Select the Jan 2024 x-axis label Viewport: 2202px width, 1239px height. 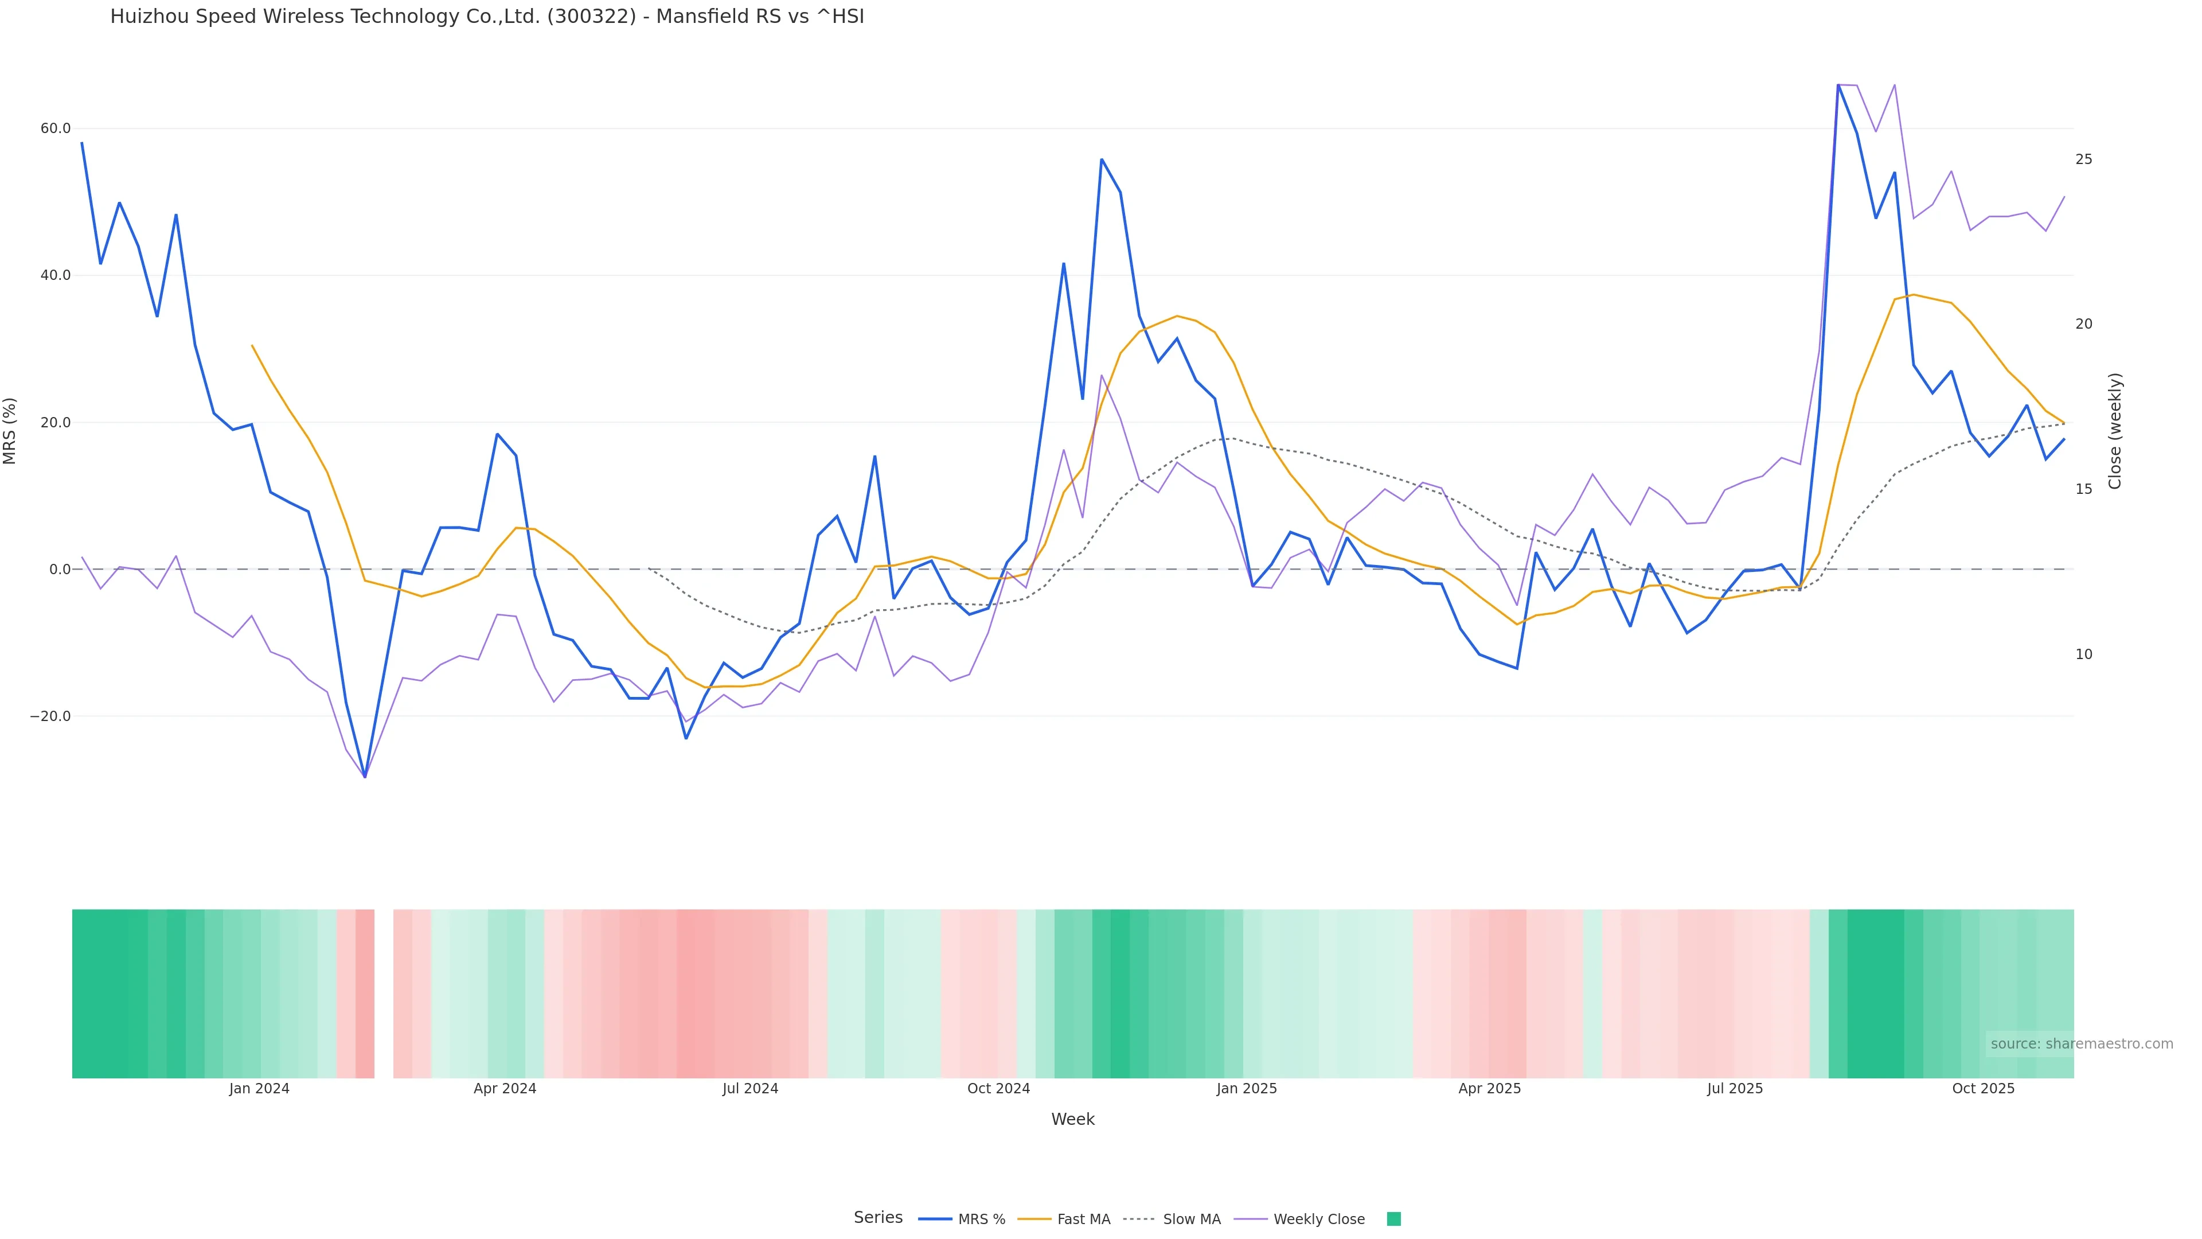point(259,1089)
